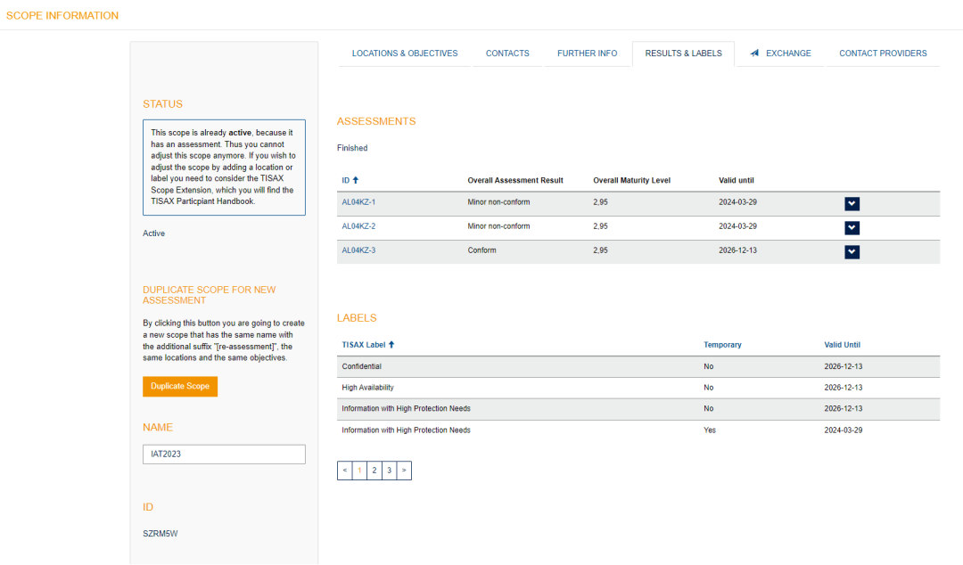Go to the Contact Providers tab
The width and height of the screenshot is (963, 565).
[x=883, y=53]
